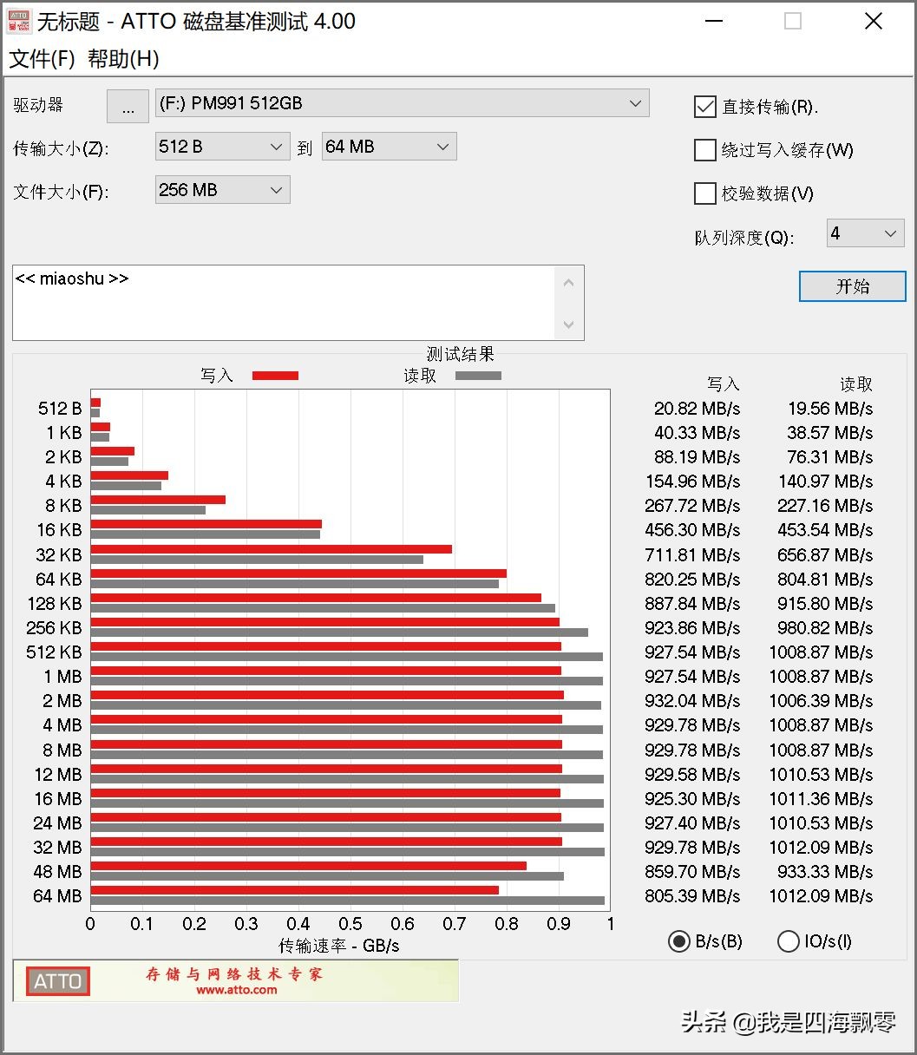Open the 256 MB file size dropdown

point(222,190)
